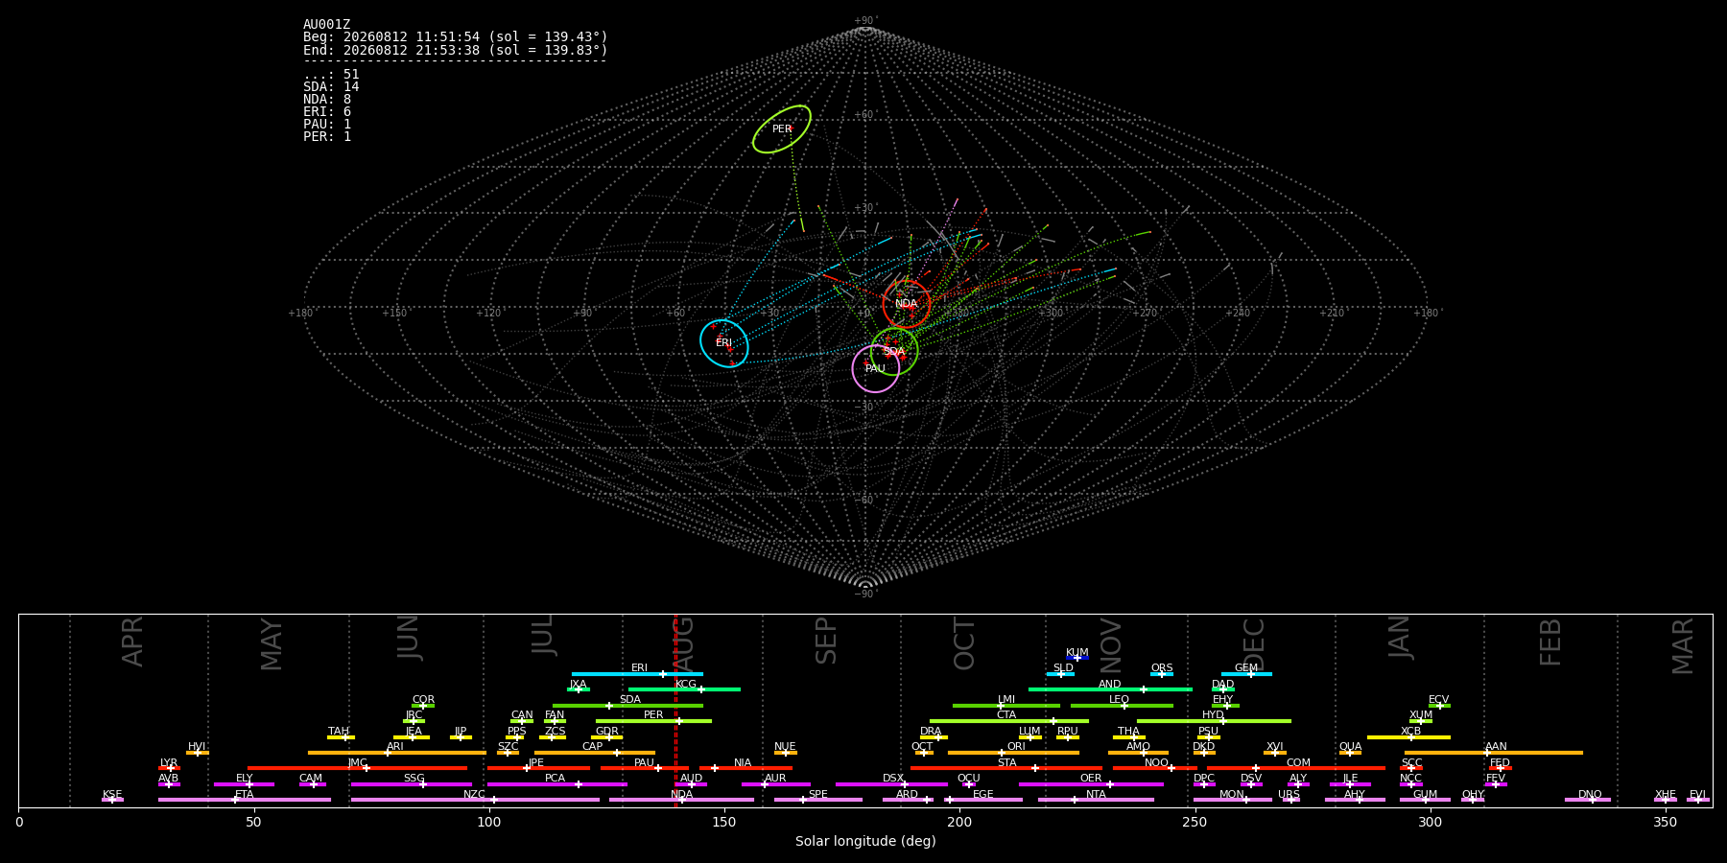This screenshot has height=863, width=1727.
Task: Click the GEM shower bar in the timeline
Action: pyautogui.click(x=1246, y=674)
